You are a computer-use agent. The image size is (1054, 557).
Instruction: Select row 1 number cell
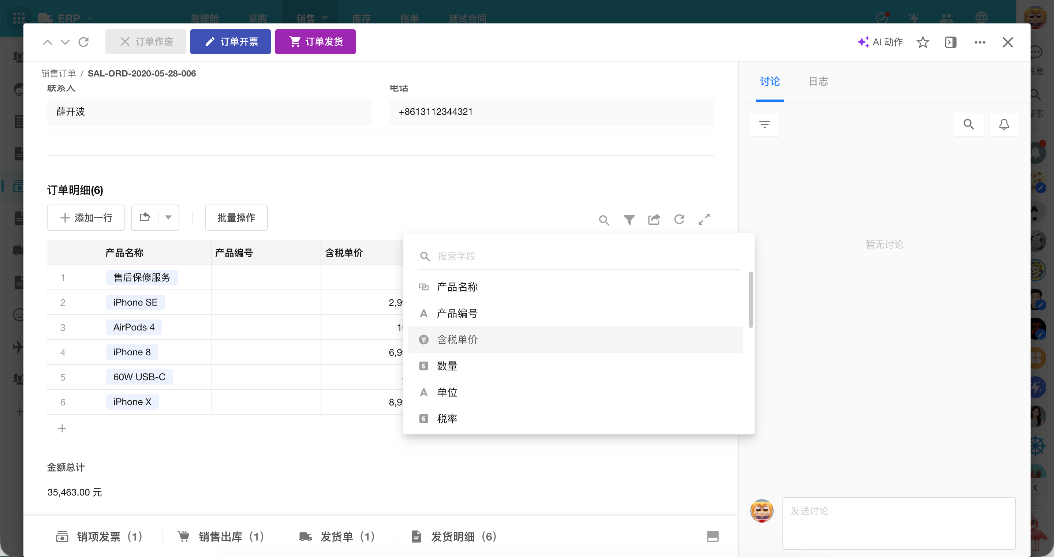click(x=63, y=278)
